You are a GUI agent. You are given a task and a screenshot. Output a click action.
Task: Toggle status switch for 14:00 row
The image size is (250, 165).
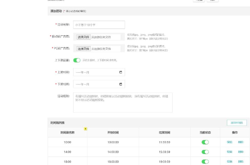tap(205, 152)
